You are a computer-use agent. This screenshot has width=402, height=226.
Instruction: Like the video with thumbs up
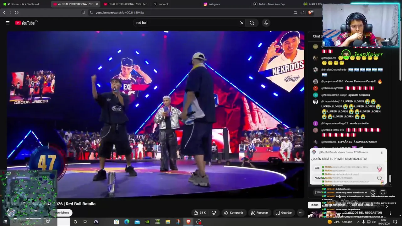pos(199,213)
